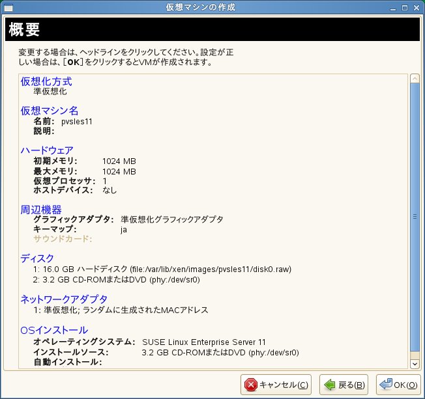Select the ハードウェア headline
The height and width of the screenshot is (399, 425).
click(x=47, y=150)
